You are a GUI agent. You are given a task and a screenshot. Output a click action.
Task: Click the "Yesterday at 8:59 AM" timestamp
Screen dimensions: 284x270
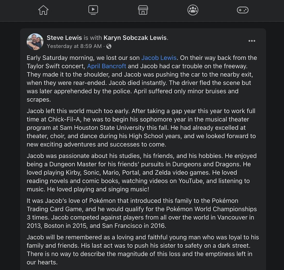pos(74,46)
